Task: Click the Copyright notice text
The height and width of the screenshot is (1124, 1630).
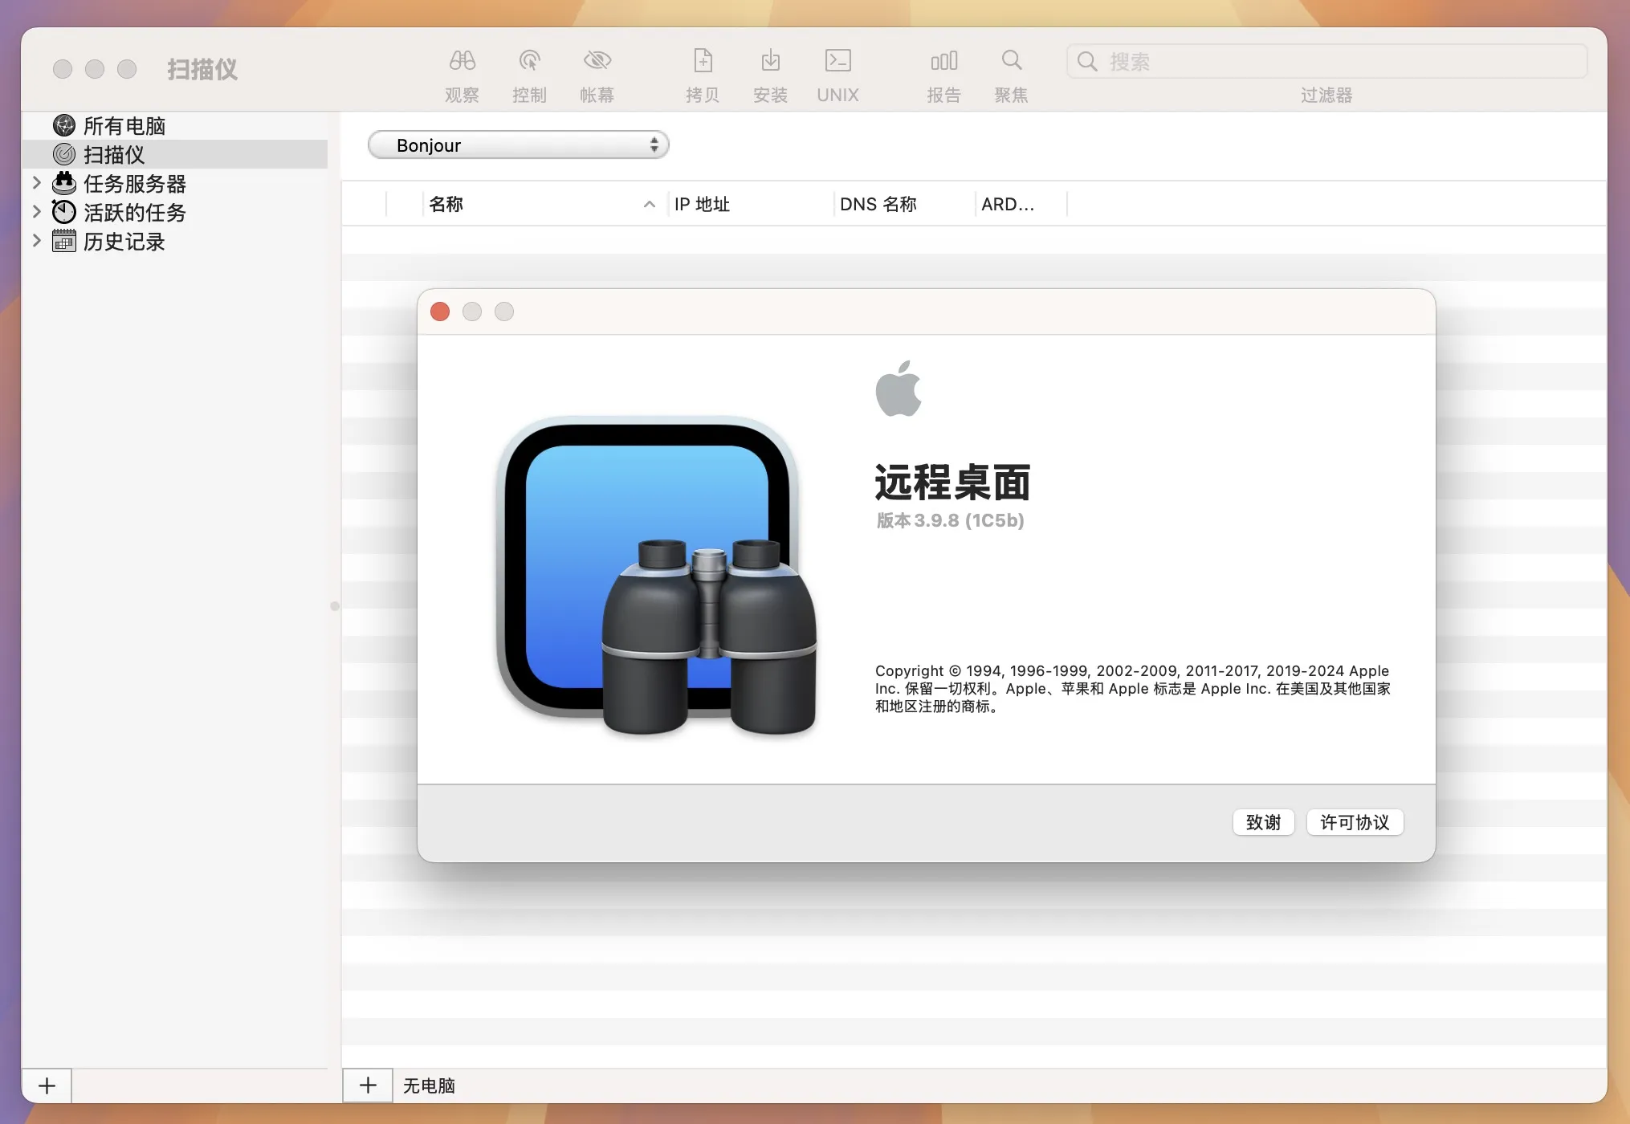Action: coord(1132,688)
